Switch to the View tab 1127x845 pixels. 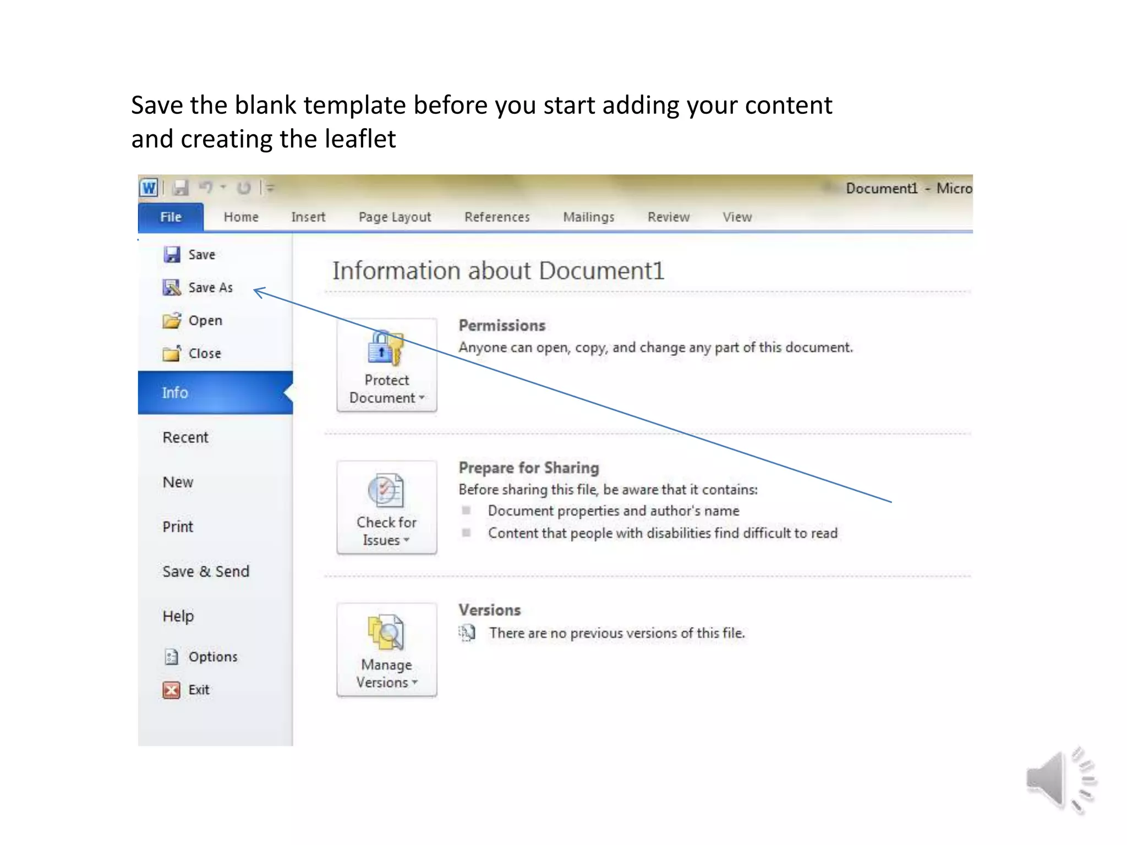click(x=737, y=217)
